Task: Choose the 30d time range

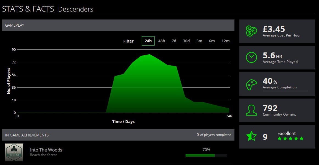Action: 186,41
